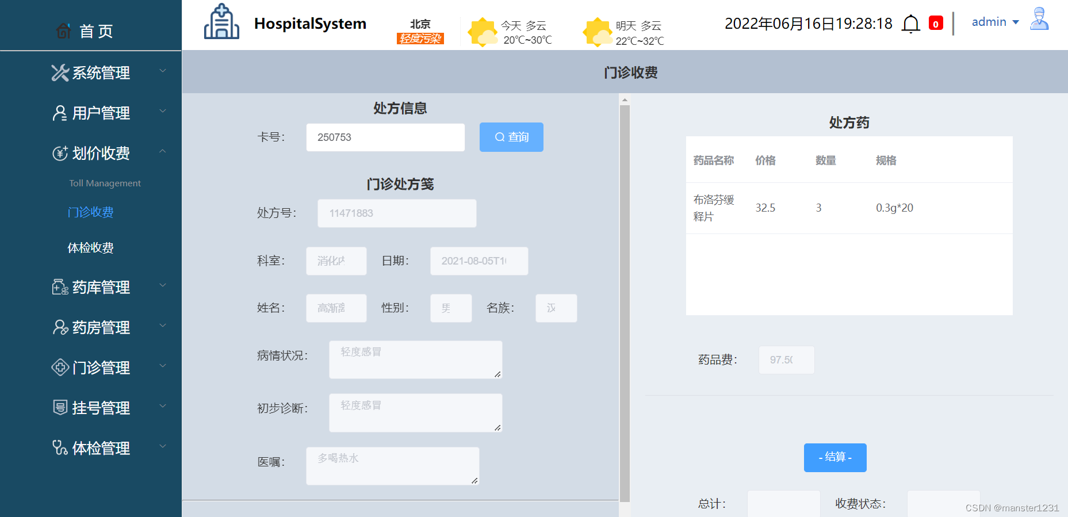Expand the 挂号管理 menu chevron

[x=163, y=406]
